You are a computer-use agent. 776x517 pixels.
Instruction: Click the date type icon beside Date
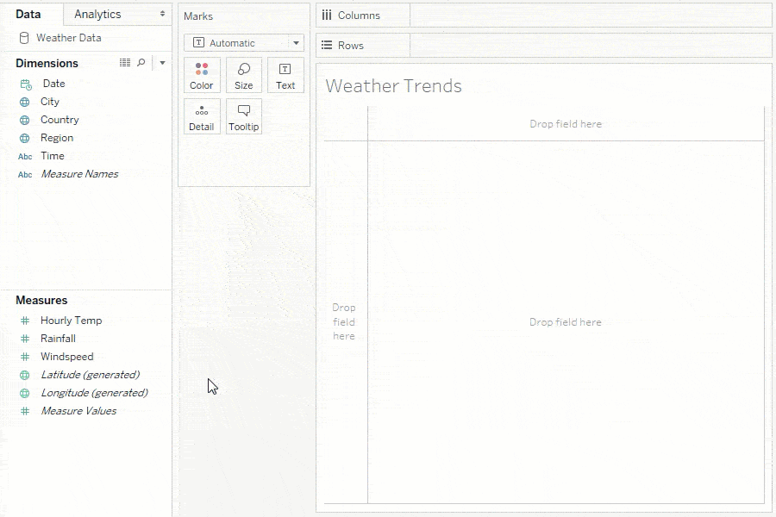pos(27,83)
